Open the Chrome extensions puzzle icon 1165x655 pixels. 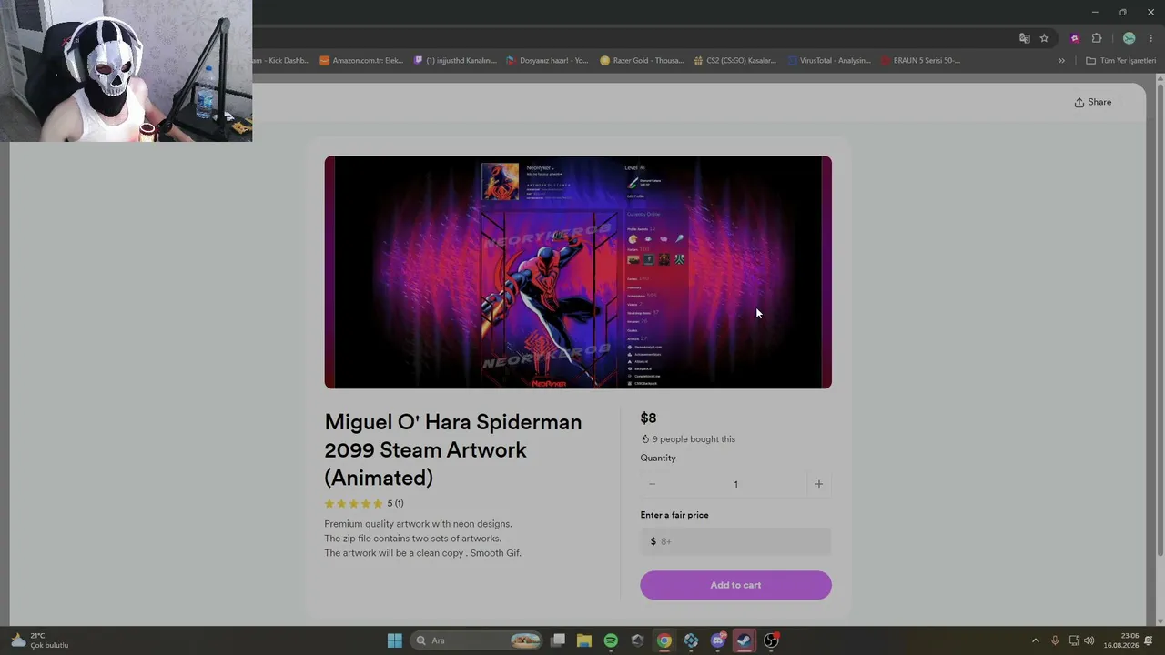pyautogui.click(x=1097, y=38)
